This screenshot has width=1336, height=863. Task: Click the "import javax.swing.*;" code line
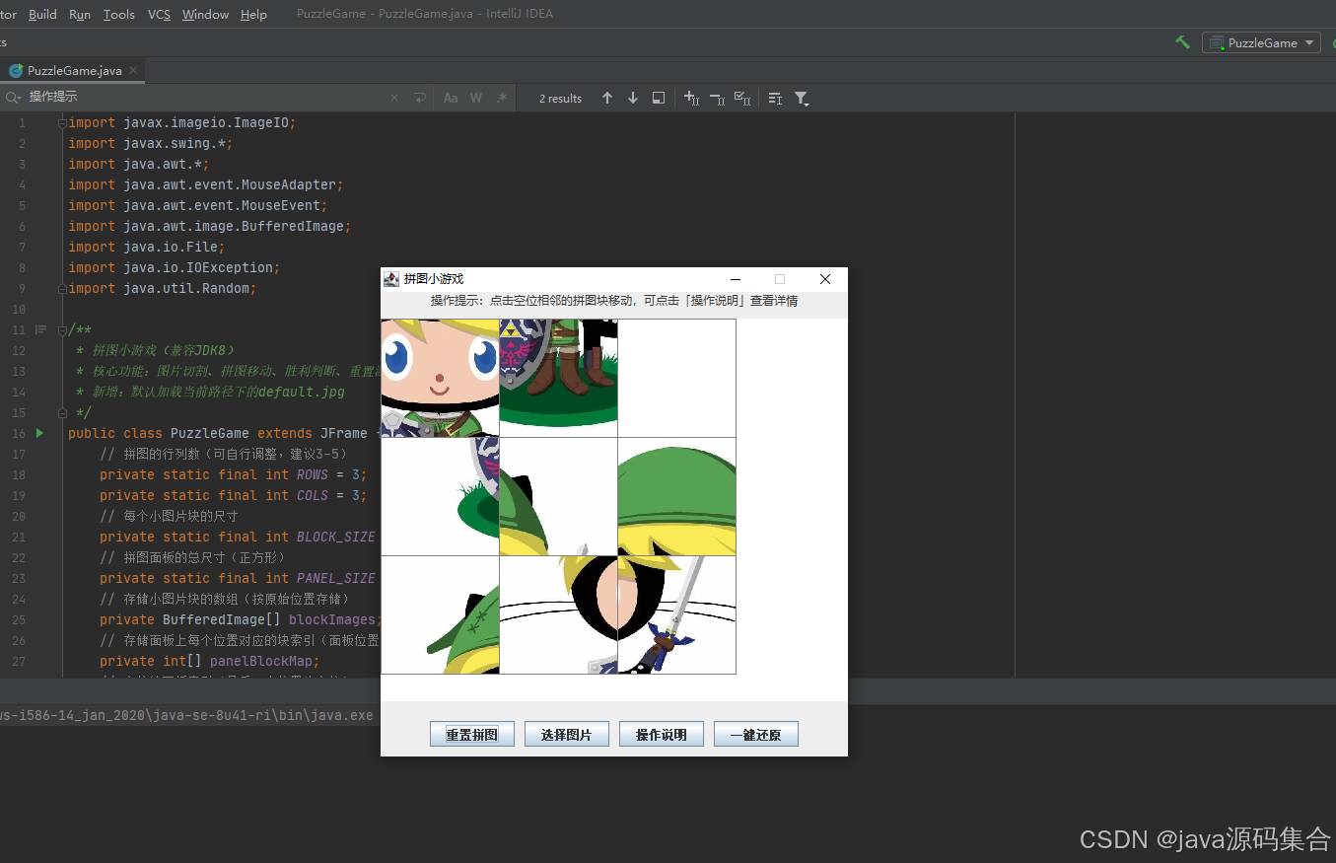point(150,143)
